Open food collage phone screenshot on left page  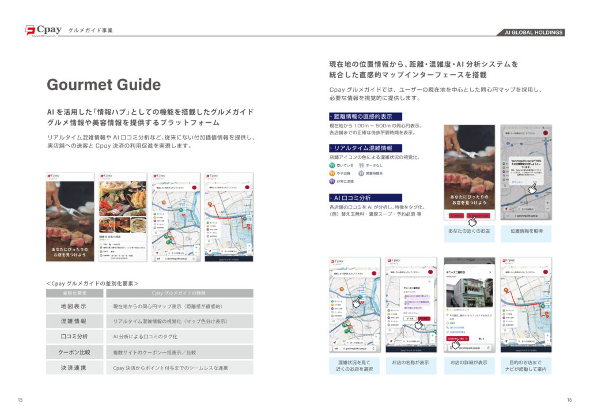(123, 217)
